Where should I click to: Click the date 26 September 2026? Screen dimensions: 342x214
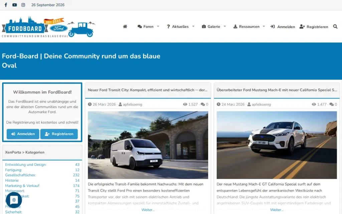click(48, 5)
